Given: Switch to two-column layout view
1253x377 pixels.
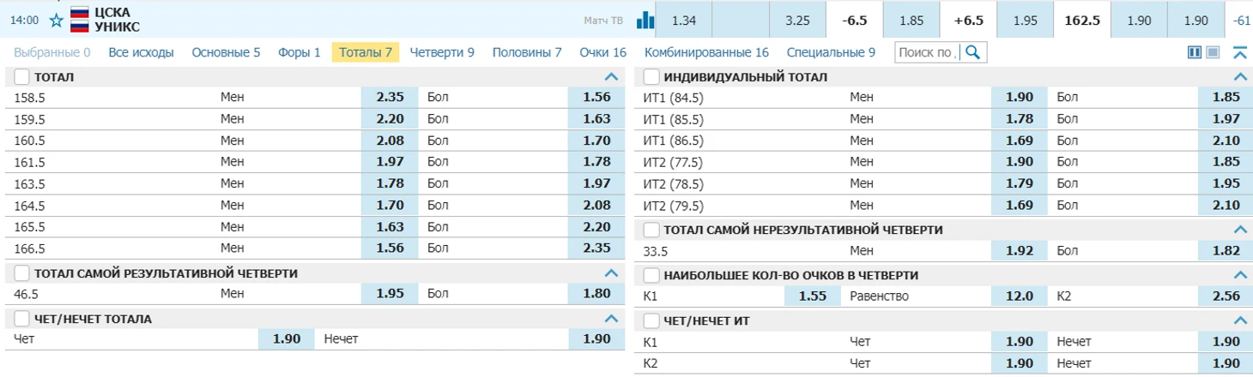Looking at the screenshot, I should 1195,53.
